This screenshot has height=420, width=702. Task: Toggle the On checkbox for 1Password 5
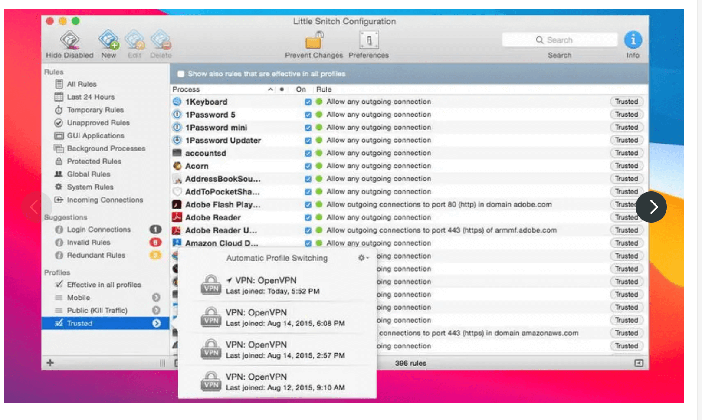coord(308,115)
